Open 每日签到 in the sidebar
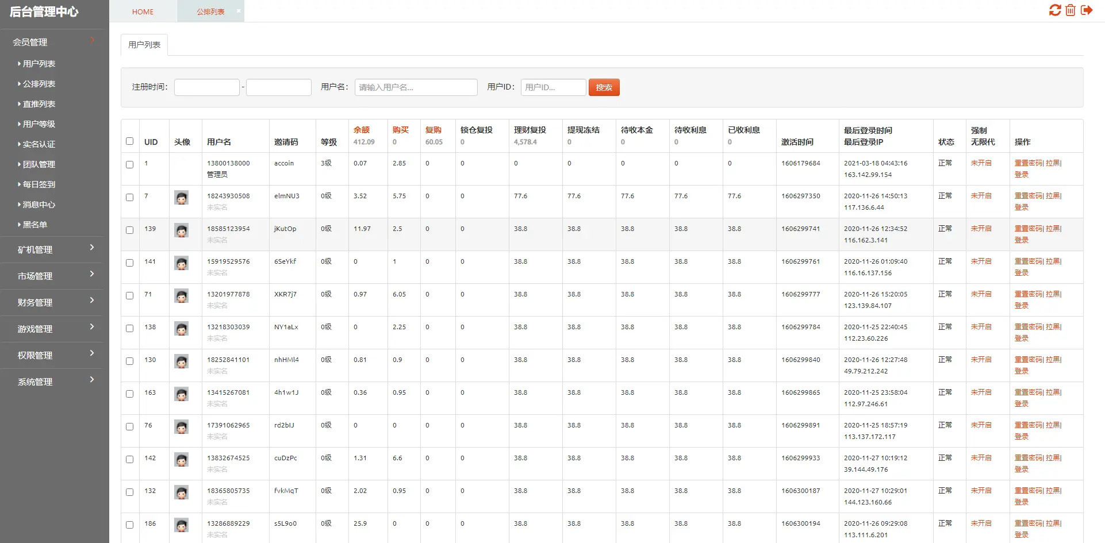 39,184
